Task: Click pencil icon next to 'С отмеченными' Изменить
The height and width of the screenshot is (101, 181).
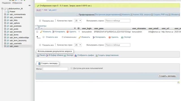Action: coord(80,37)
